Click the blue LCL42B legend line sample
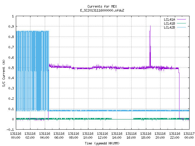195x146 pixels. click(x=181, y=27)
